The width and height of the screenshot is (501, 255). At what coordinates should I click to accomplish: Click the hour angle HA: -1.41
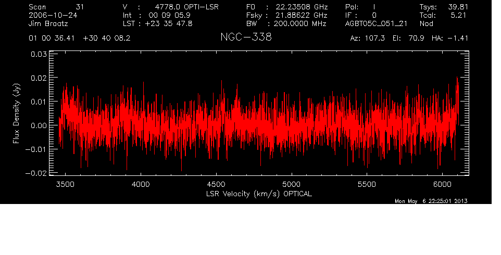450,39
